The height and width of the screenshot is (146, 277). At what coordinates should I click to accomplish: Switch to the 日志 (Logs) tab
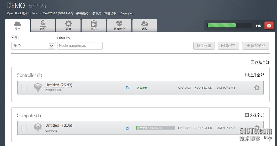pyautogui.click(x=94, y=26)
